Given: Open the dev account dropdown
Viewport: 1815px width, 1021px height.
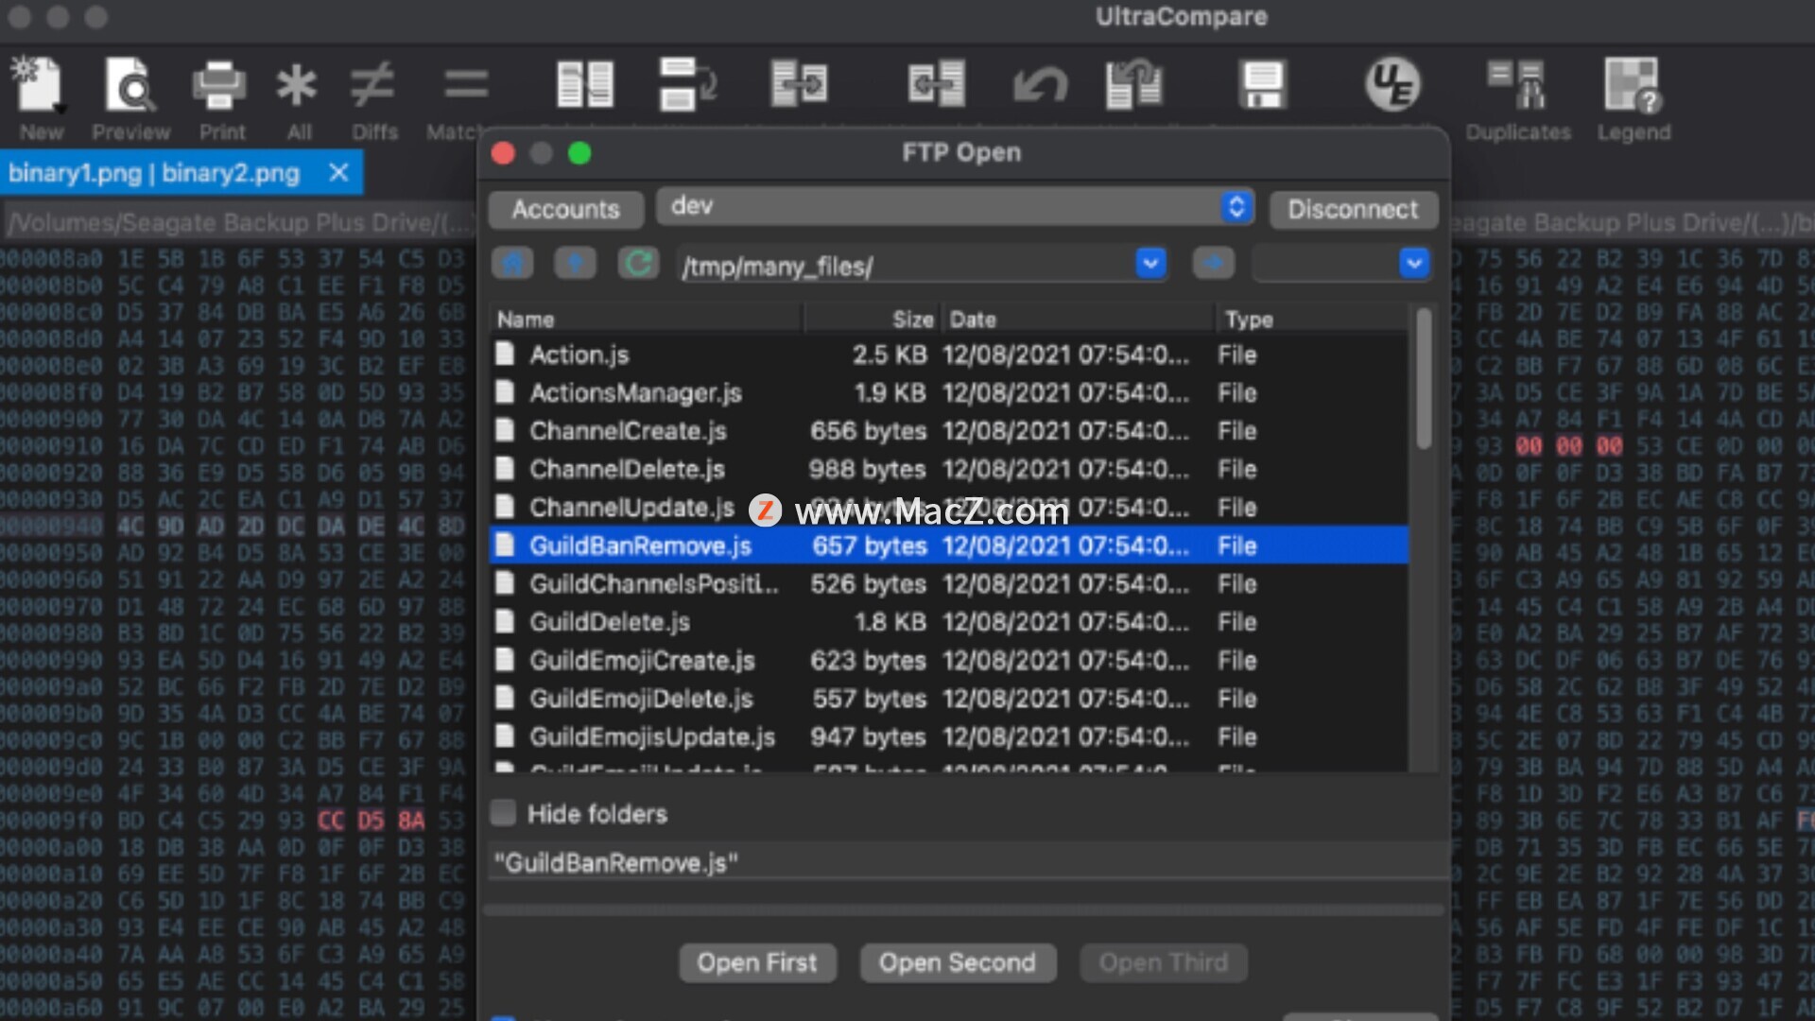Looking at the screenshot, I should [x=955, y=207].
